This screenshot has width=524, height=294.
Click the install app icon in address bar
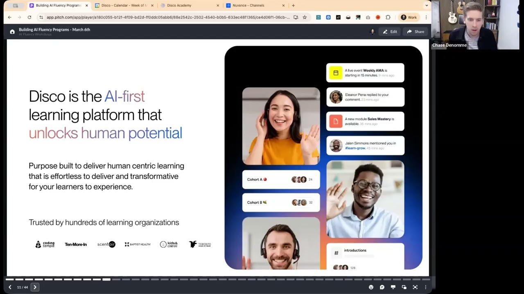click(296, 17)
